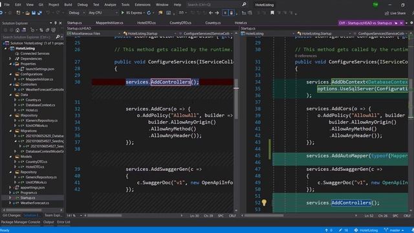
Task: Open the Package Manager Console
Action: click(x=21, y=222)
